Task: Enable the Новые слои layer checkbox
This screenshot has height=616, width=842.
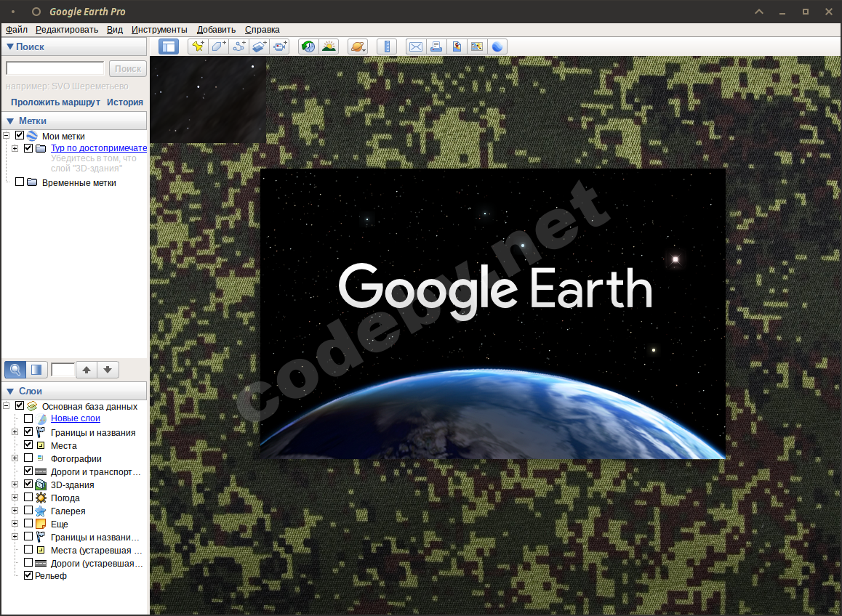Action: [28, 418]
